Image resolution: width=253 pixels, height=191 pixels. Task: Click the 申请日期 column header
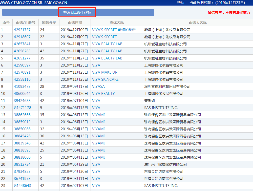[x=75, y=23]
